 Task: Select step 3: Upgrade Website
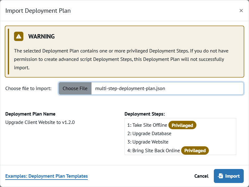[x=148, y=142]
